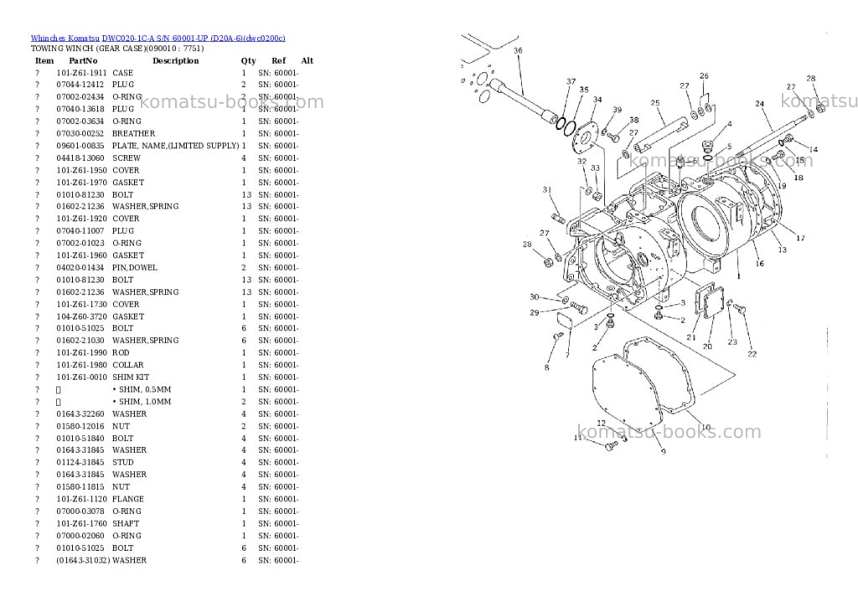Select part number 07002-01023
This screenshot has height=607, width=858.
80,244
